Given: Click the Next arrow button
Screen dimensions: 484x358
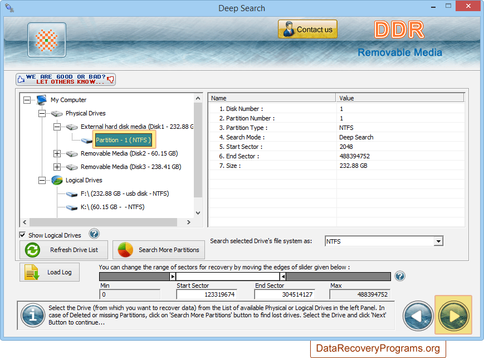Looking at the screenshot, I should (453, 316).
